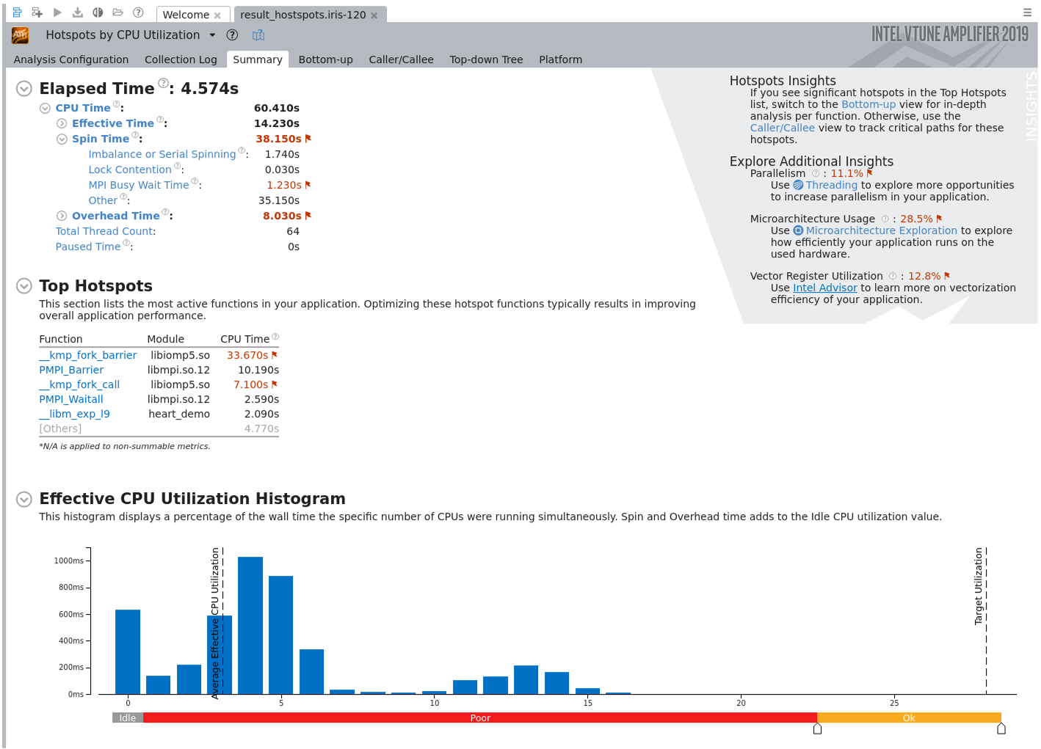The width and height of the screenshot is (1041, 749).
Task: Open the hamburger menu at top right
Action: pos(1027,12)
